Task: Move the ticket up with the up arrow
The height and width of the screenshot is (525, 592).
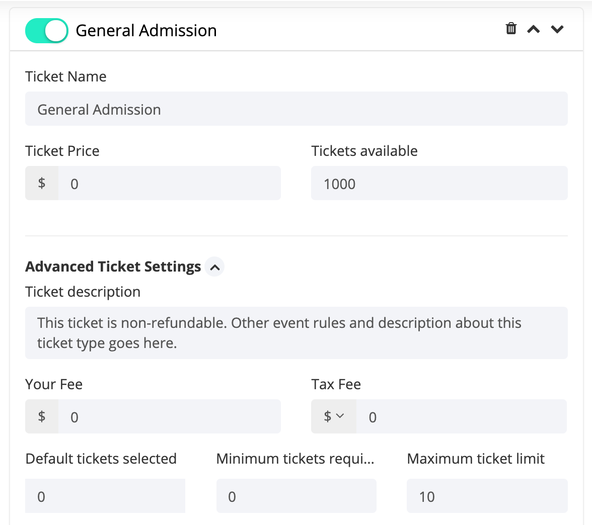Action: point(533,29)
